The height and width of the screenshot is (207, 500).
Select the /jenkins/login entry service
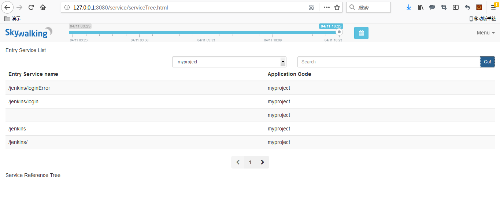23,101
